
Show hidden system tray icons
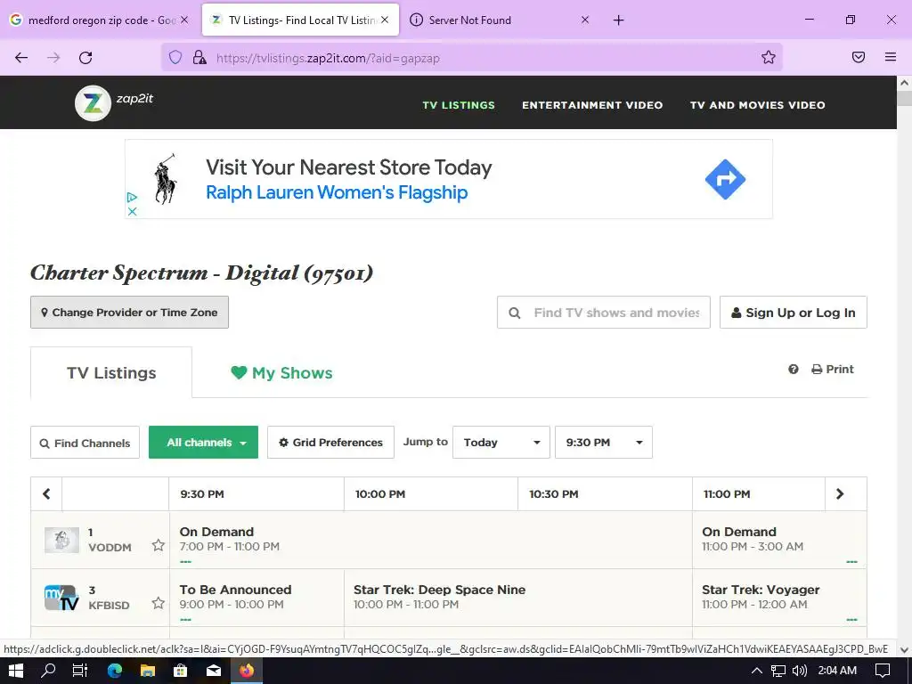[x=757, y=671]
